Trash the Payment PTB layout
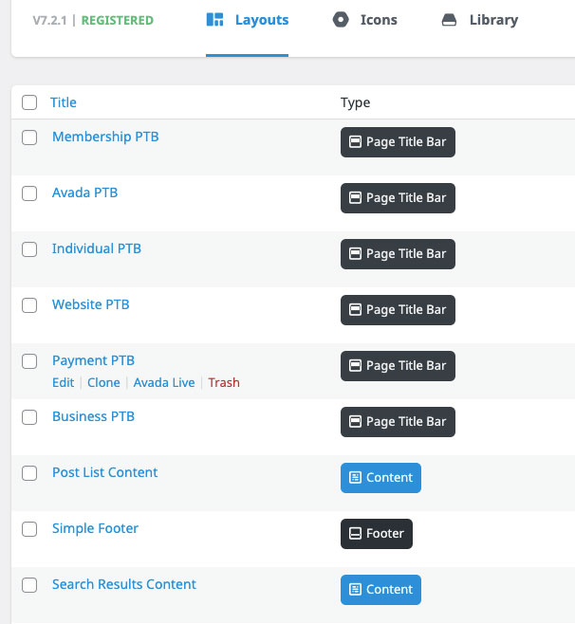 pos(224,382)
